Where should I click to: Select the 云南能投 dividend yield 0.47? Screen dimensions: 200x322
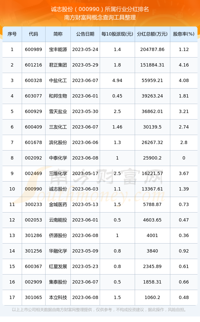click(184, 220)
